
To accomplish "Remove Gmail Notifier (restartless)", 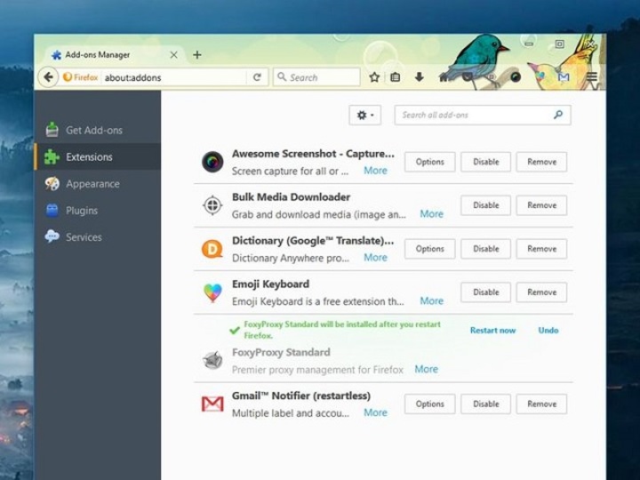I will coord(541,404).
